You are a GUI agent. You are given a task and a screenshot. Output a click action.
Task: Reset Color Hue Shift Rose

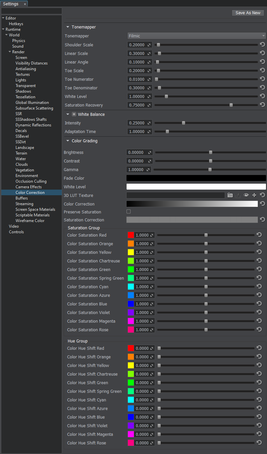tap(259, 443)
